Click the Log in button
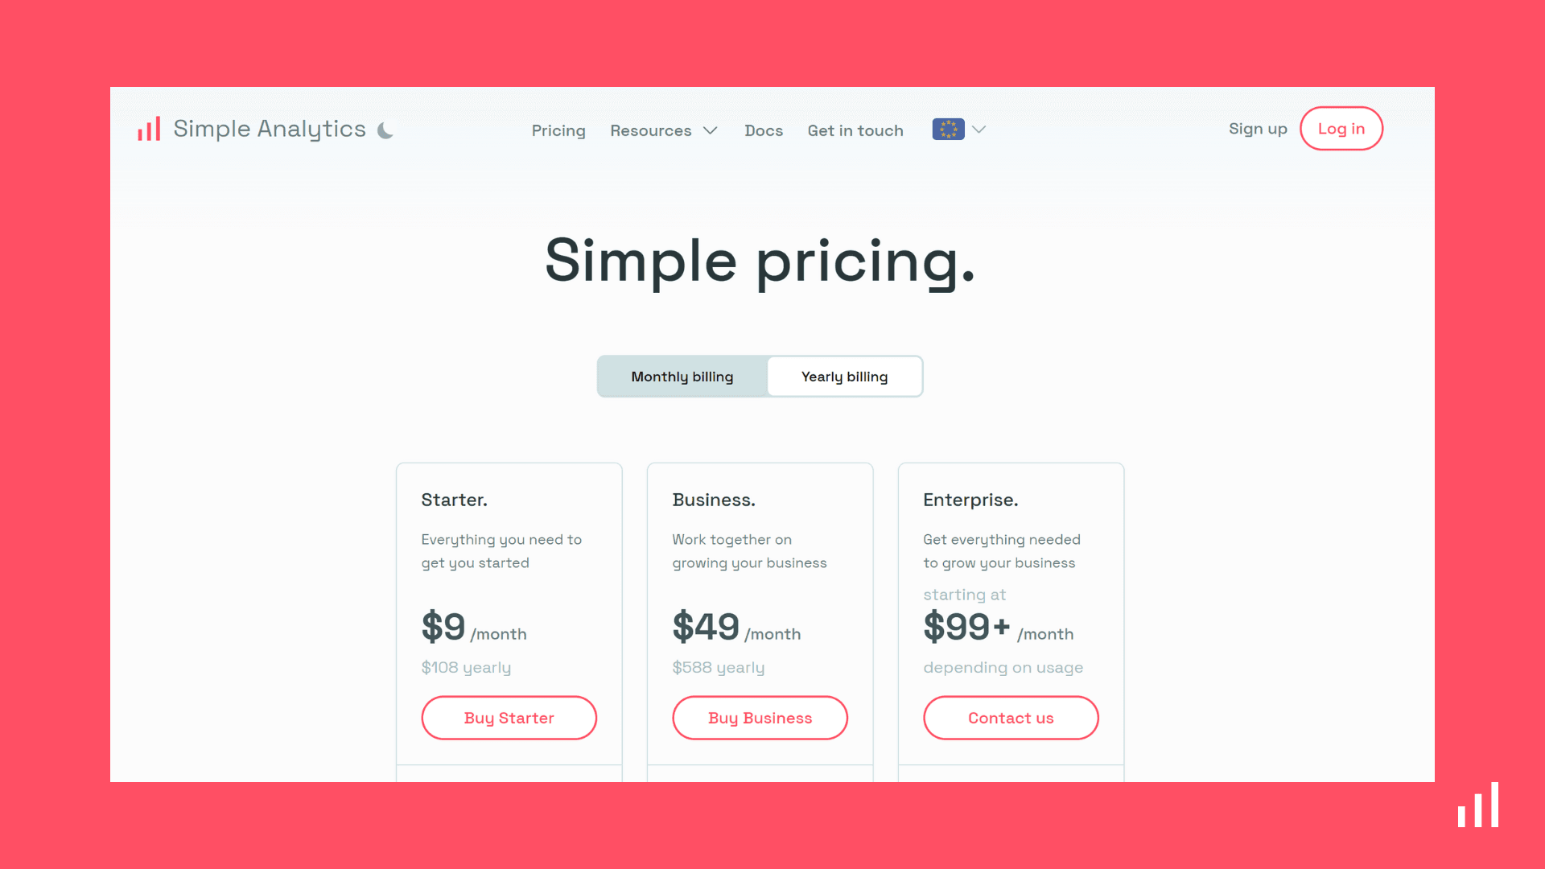This screenshot has height=869, width=1545. tap(1341, 129)
